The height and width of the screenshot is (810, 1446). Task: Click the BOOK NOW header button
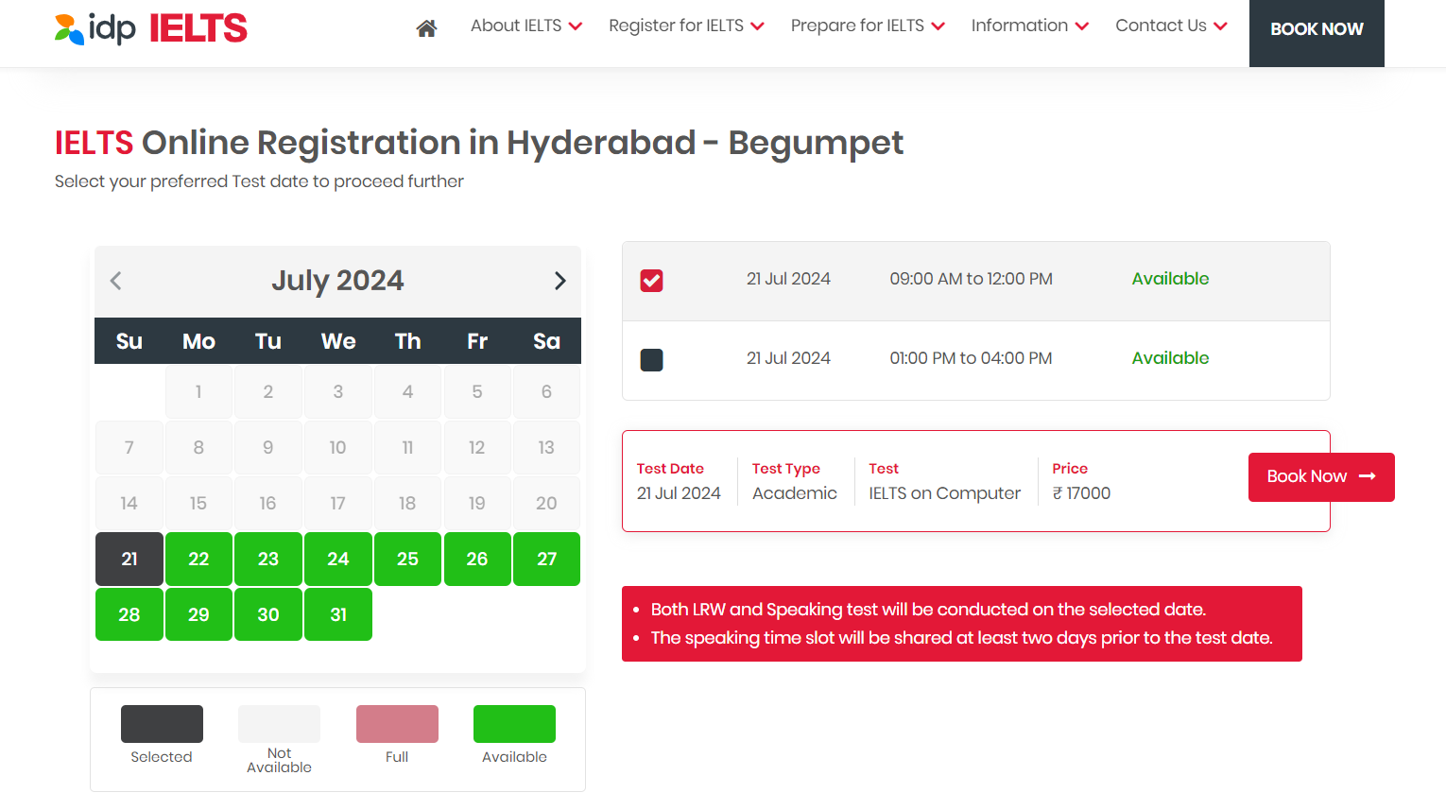[1317, 33]
